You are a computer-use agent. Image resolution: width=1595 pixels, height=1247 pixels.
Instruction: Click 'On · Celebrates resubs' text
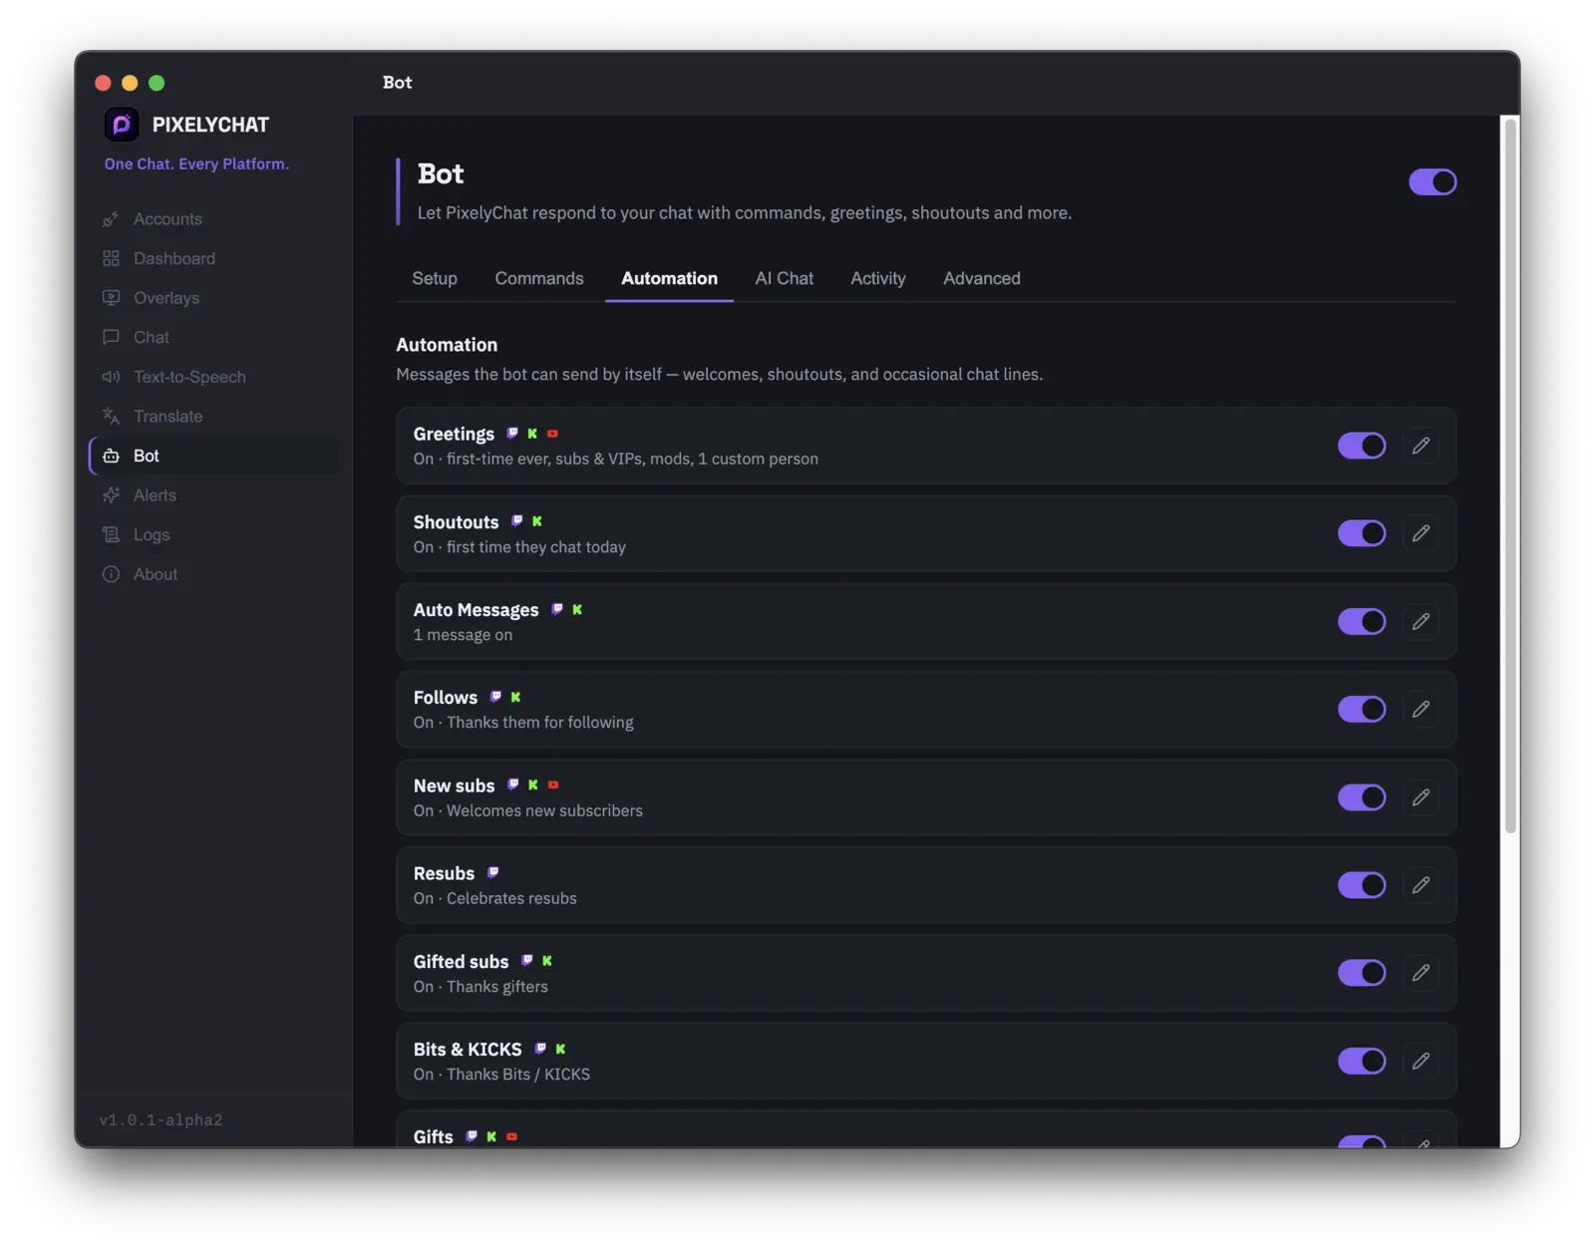(x=495, y=899)
